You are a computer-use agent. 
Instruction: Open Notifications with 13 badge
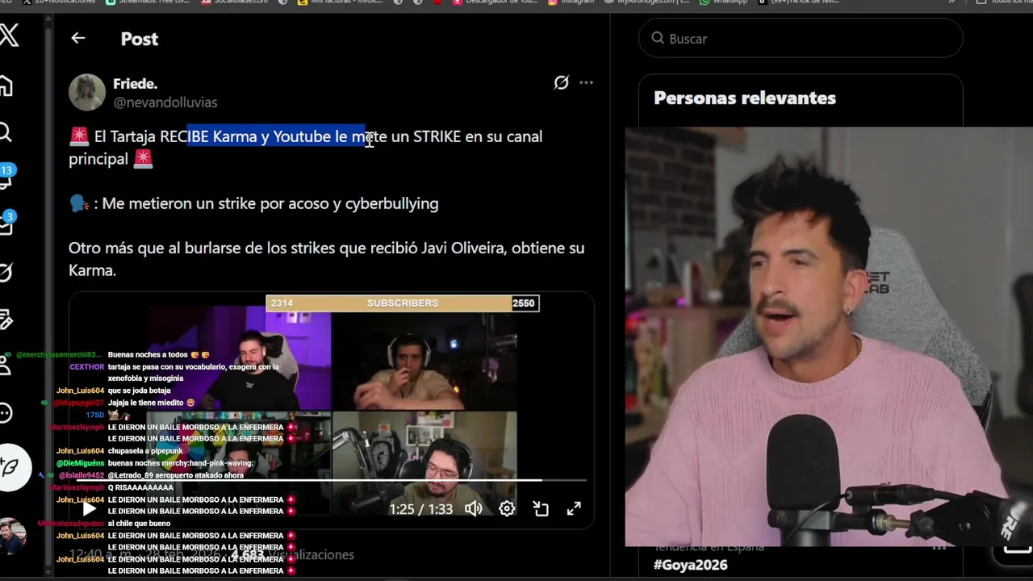point(6,177)
